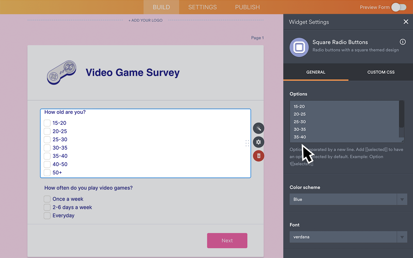
Task: Open the Font dropdown showing verdana
Action: click(343, 237)
